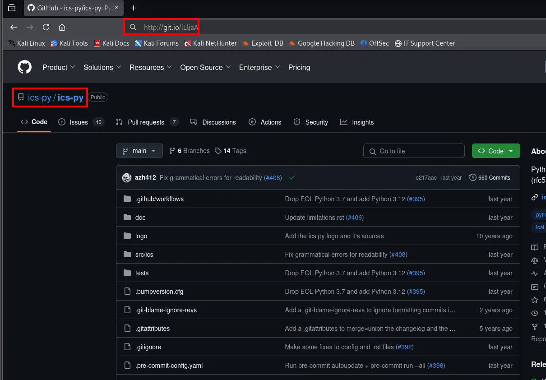Viewport: 546px width, 380px height.
Task: Open the Kali Docs bookmark
Action: (111, 43)
